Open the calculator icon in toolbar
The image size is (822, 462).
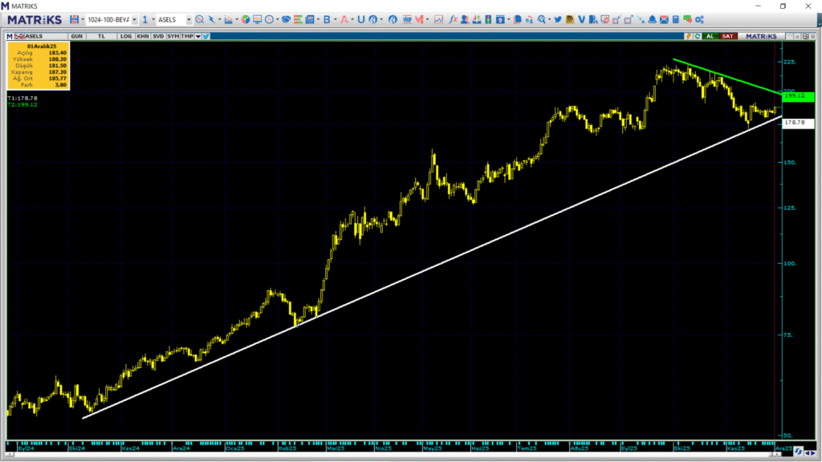click(675, 19)
